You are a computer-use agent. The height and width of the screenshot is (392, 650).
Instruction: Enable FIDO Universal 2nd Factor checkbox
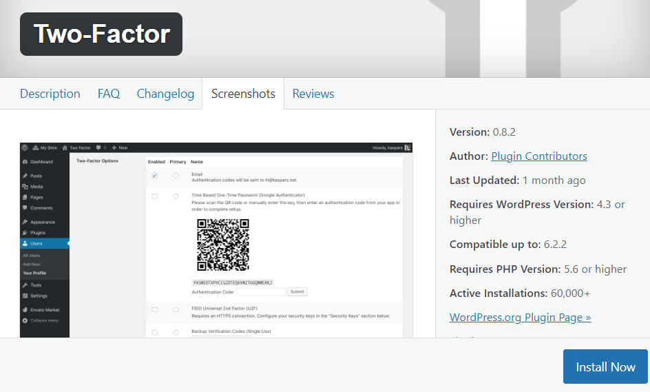(155, 309)
